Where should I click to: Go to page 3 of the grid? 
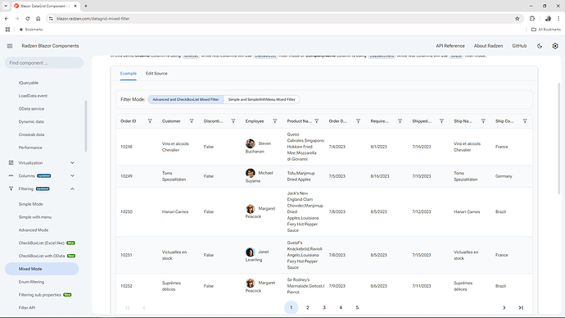[x=324, y=307]
